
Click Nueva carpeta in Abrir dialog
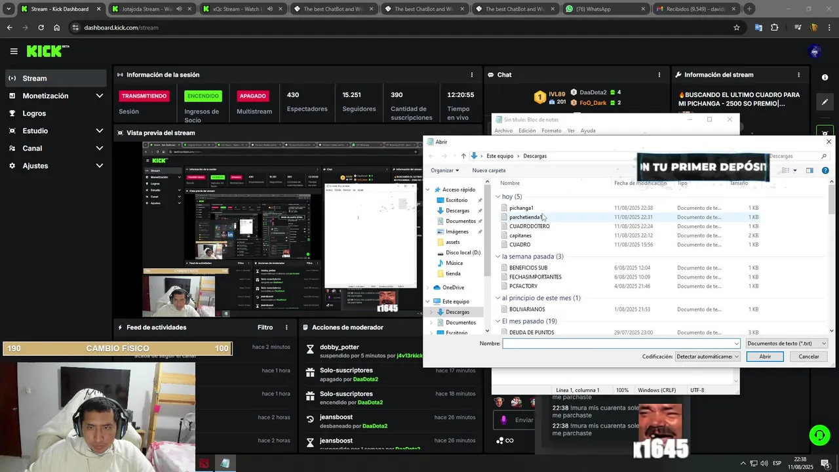coord(489,170)
